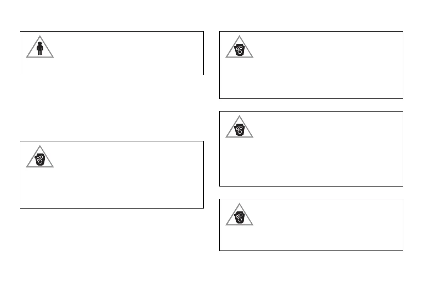Click blank text area of top-right warning box
This screenshot has height=302, width=423.
click(324, 70)
